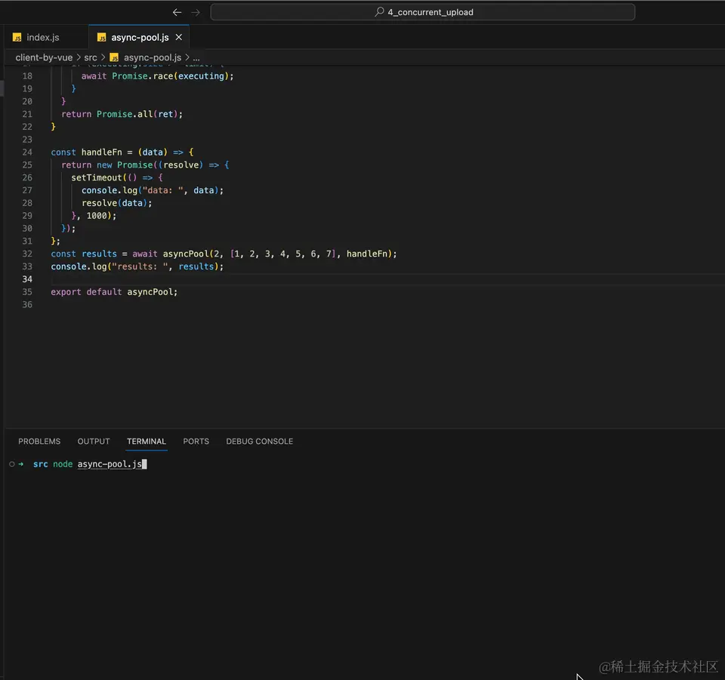Viewport: 725px width, 680px height.
Task: Open the async-pool.js breadcrumb segment
Action: tap(152, 57)
